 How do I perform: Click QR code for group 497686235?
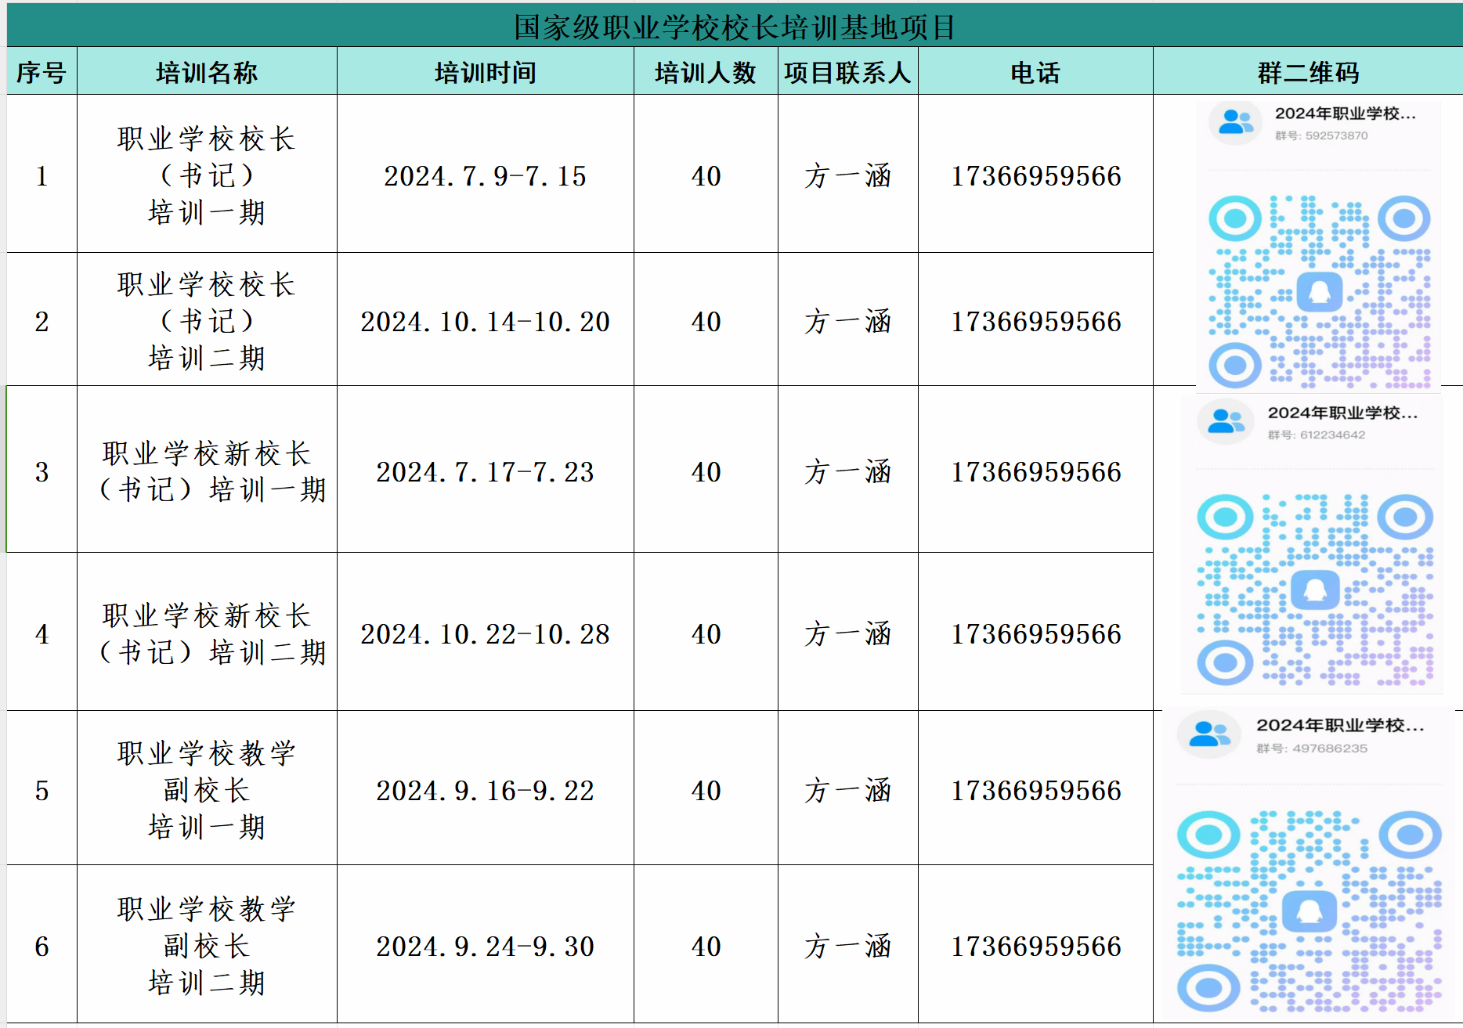tap(1309, 911)
